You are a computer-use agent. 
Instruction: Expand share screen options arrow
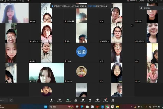click(71, 100)
